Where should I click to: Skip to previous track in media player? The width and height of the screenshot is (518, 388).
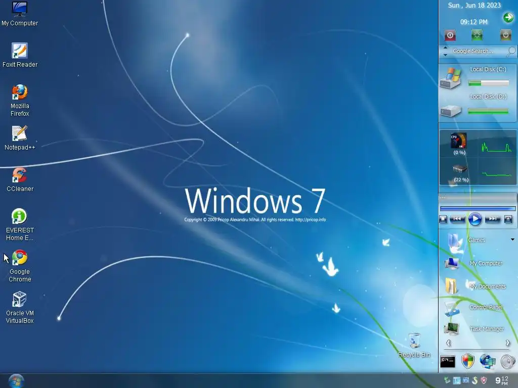pos(457,219)
